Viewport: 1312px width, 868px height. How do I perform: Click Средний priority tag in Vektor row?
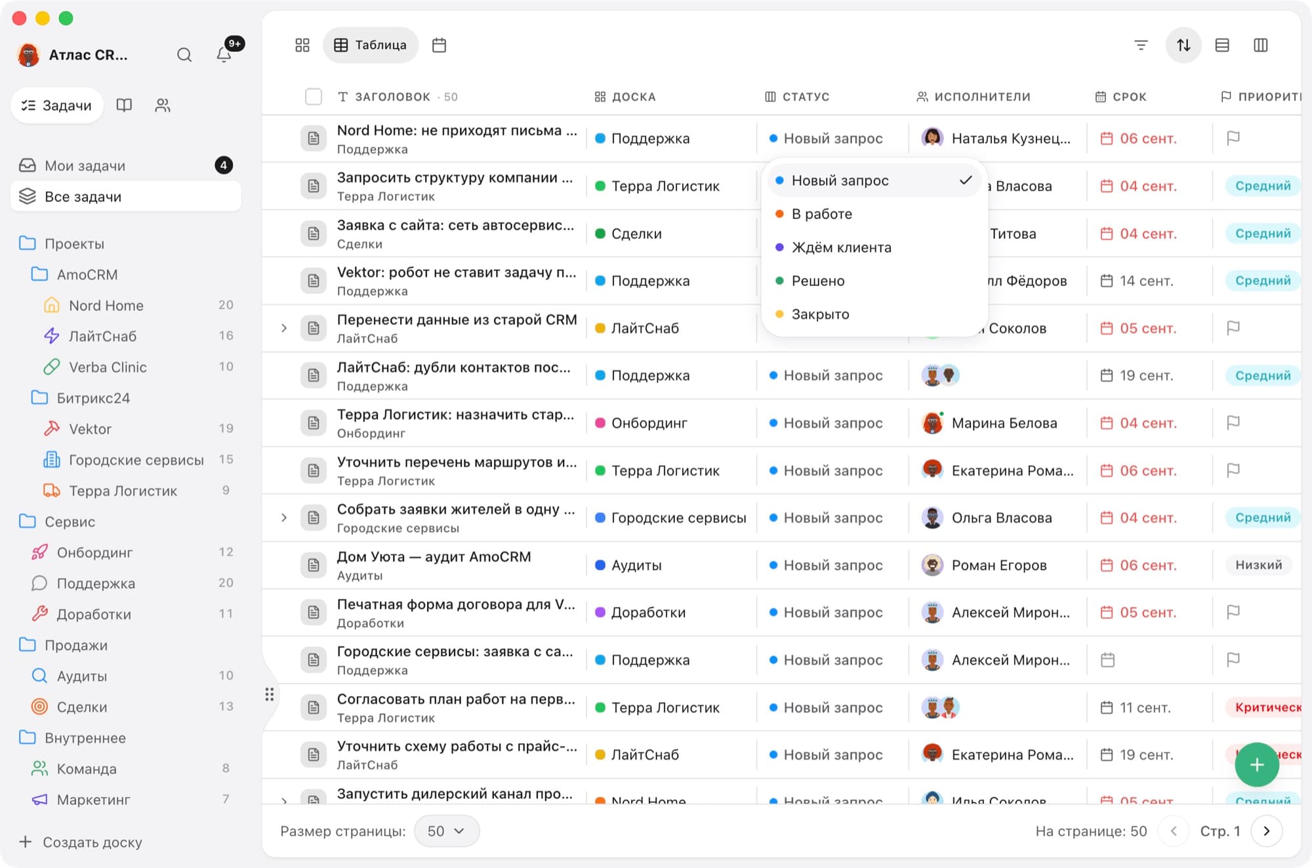[1262, 281]
